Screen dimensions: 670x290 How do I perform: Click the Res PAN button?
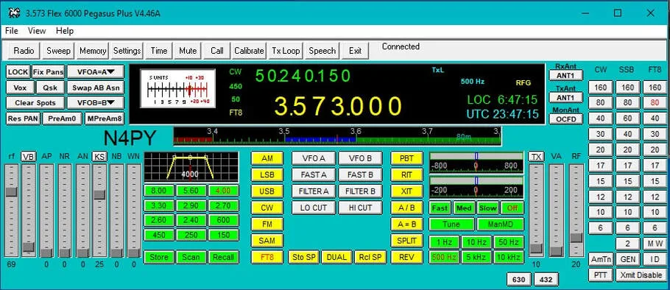[23, 119]
